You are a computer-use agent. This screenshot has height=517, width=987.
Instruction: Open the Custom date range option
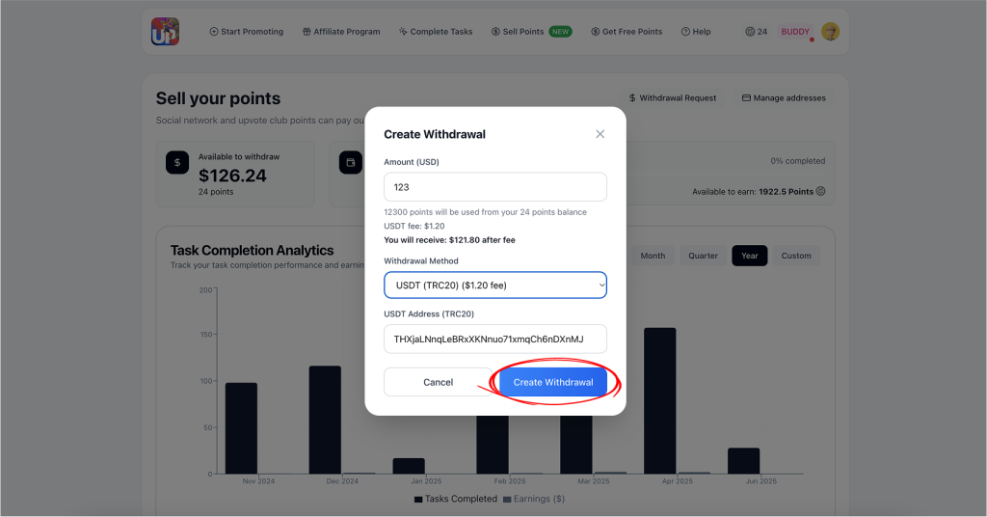coord(796,256)
